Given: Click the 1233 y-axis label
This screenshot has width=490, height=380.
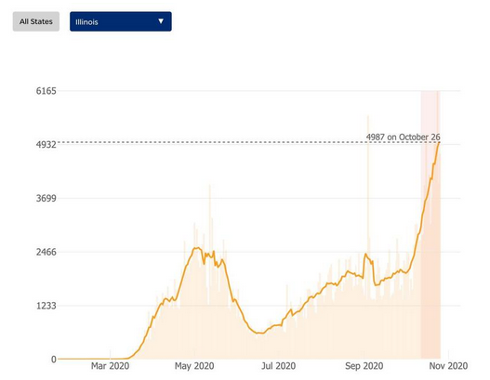Looking at the screenshot, I should point(46,306).
